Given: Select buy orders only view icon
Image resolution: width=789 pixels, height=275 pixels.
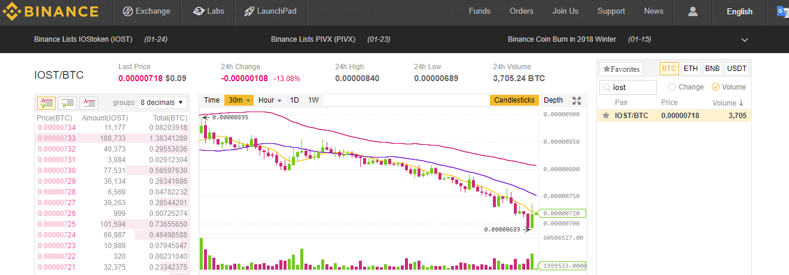Looking at the screenshot, I should click(67, 103).
